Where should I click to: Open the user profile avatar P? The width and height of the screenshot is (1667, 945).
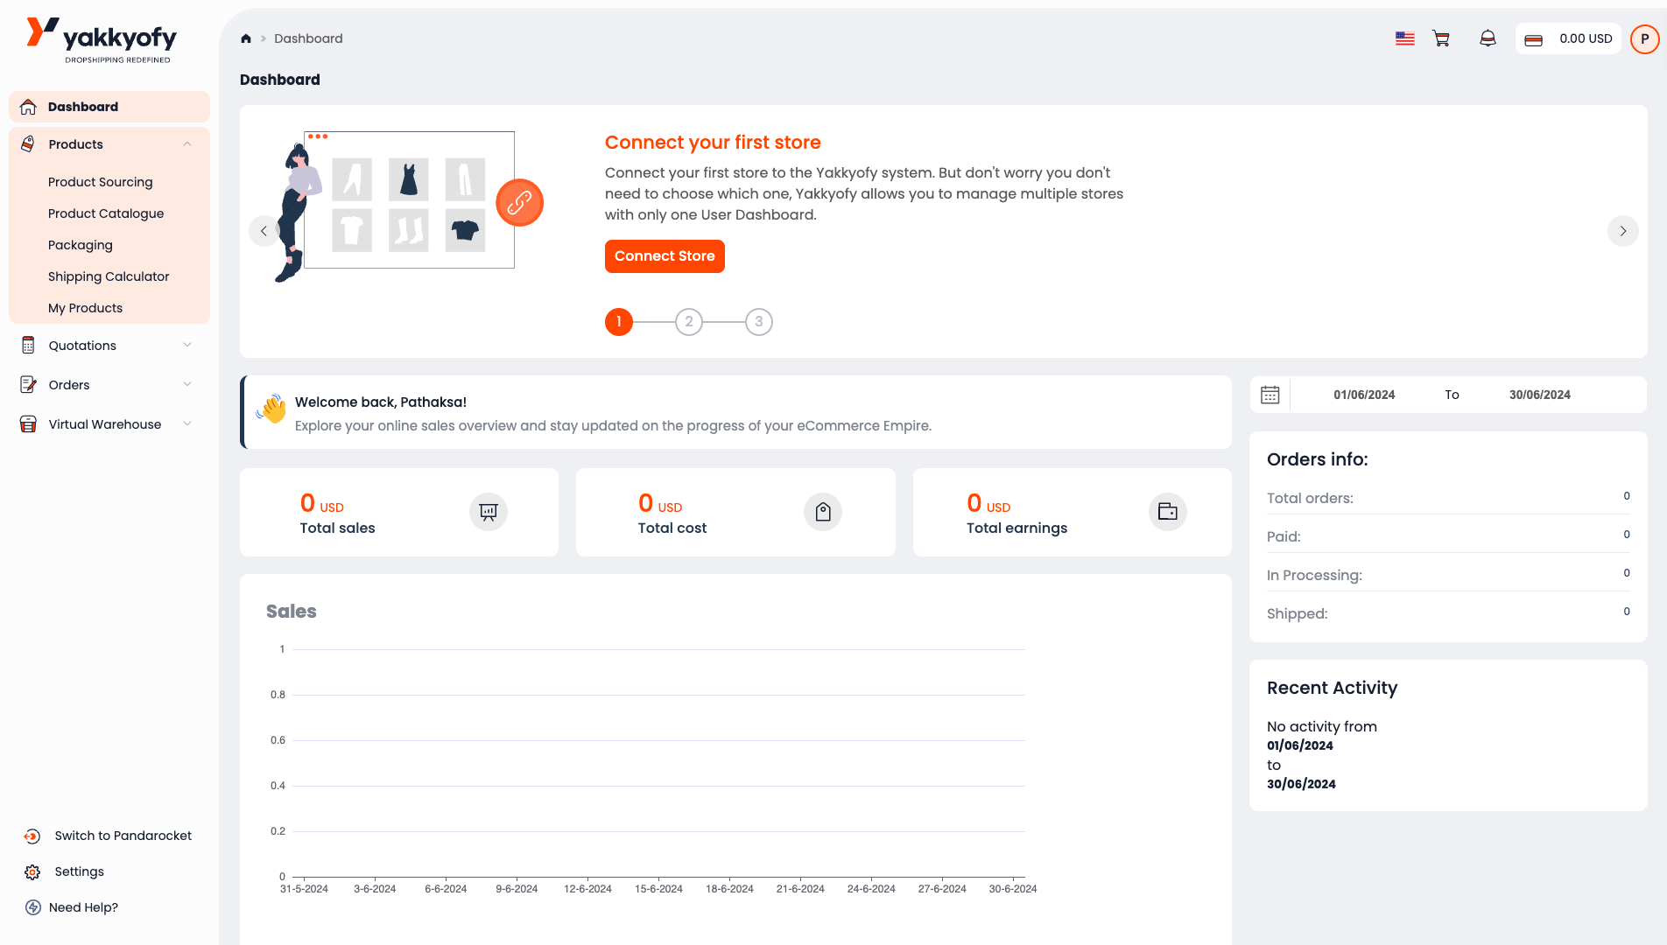click(1644, 38)
